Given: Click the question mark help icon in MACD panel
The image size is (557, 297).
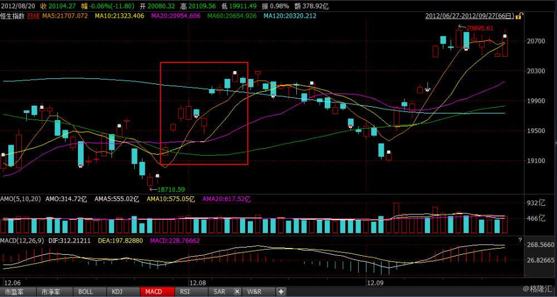Looking at the screenshot, I should [520, 240].
